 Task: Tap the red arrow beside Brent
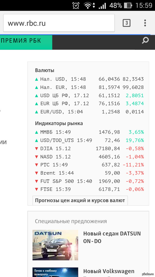pyautogui.click(x=37, y=173)
